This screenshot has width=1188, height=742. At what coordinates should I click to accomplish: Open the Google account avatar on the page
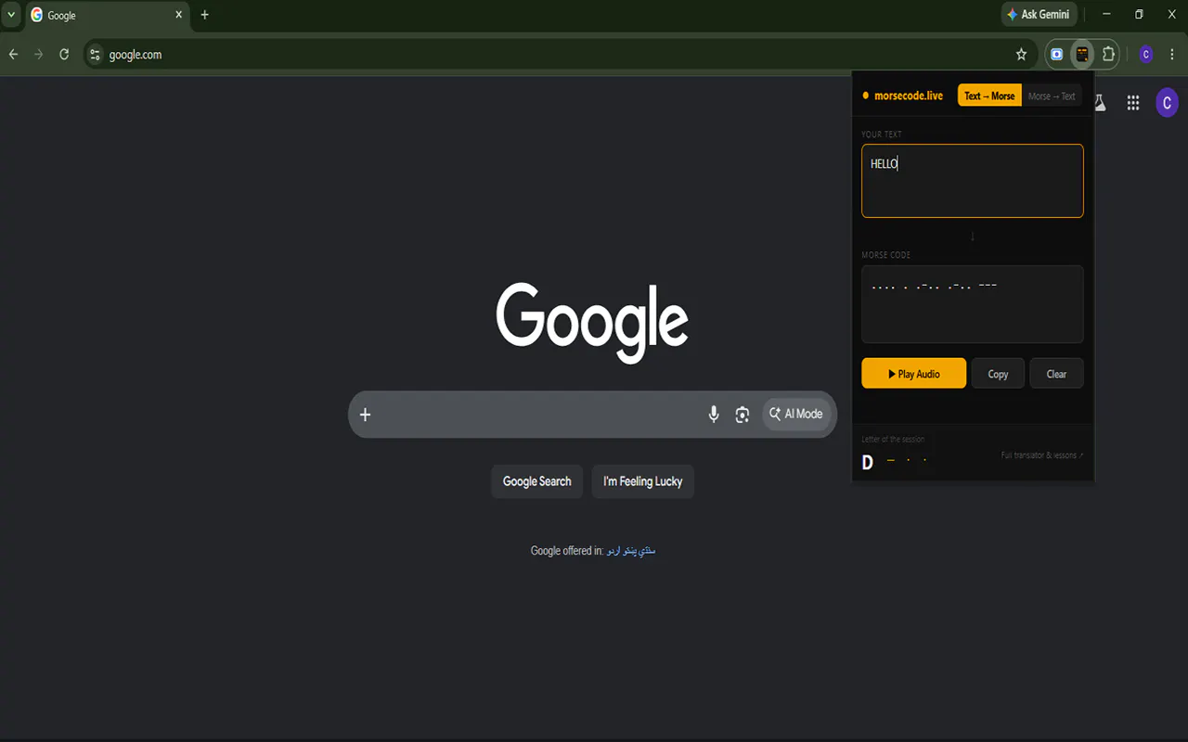[x=1167, y=103]
